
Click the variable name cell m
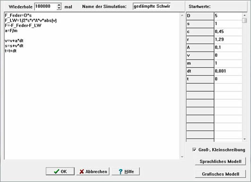pyautogui.click(x=200, y=63)
